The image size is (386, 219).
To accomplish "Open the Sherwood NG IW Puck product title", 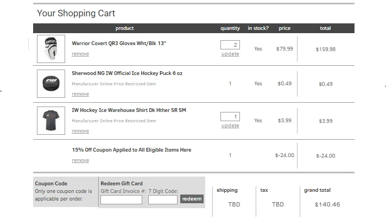I will (127, 73).
